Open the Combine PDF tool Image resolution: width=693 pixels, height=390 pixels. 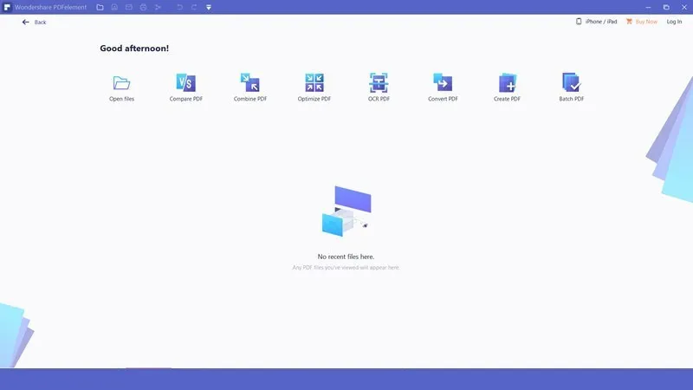click(x=250, y=83)
